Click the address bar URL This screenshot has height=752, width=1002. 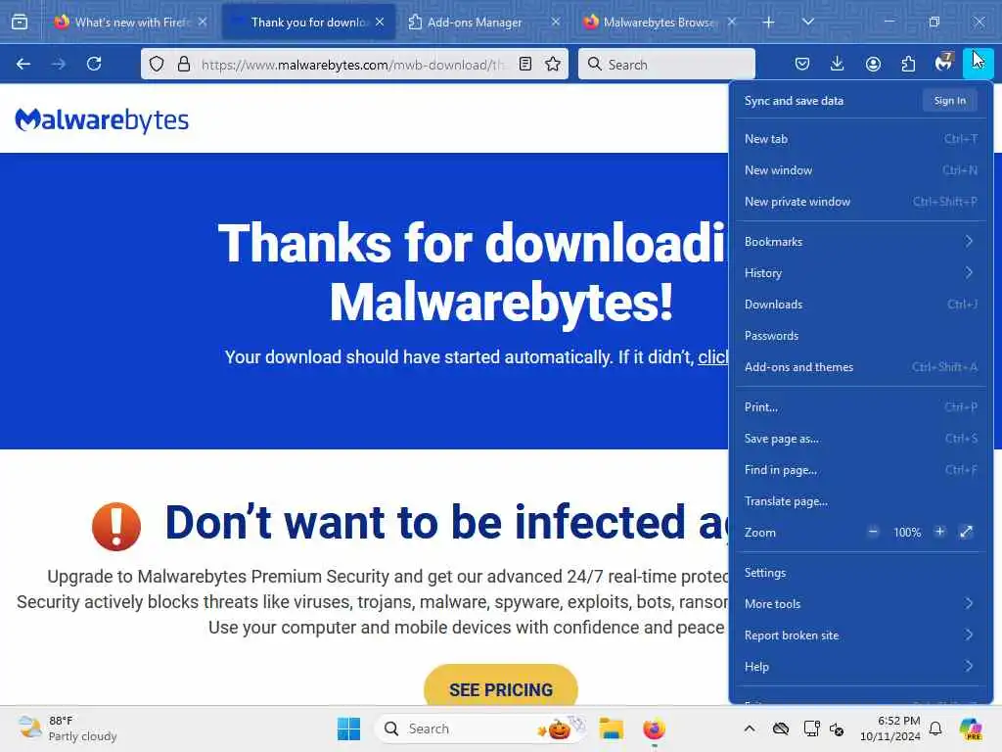(352, 65)
